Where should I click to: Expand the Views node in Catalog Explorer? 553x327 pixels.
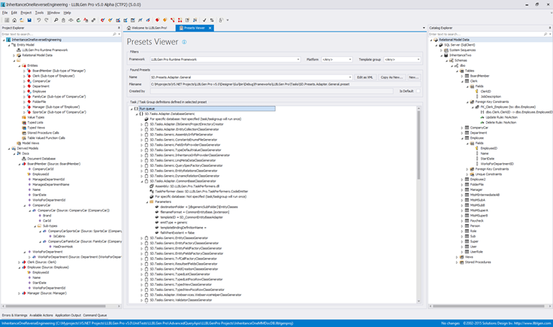pyautogui.click(x=457, y=257)
